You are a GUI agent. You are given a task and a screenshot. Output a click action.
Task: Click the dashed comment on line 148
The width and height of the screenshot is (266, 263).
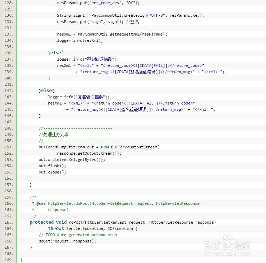[75, 128]
